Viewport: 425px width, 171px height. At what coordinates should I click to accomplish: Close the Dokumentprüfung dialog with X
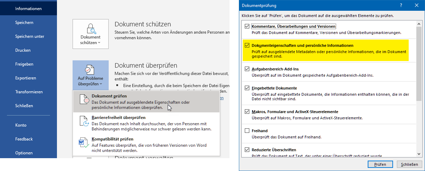tap(417, 6)
